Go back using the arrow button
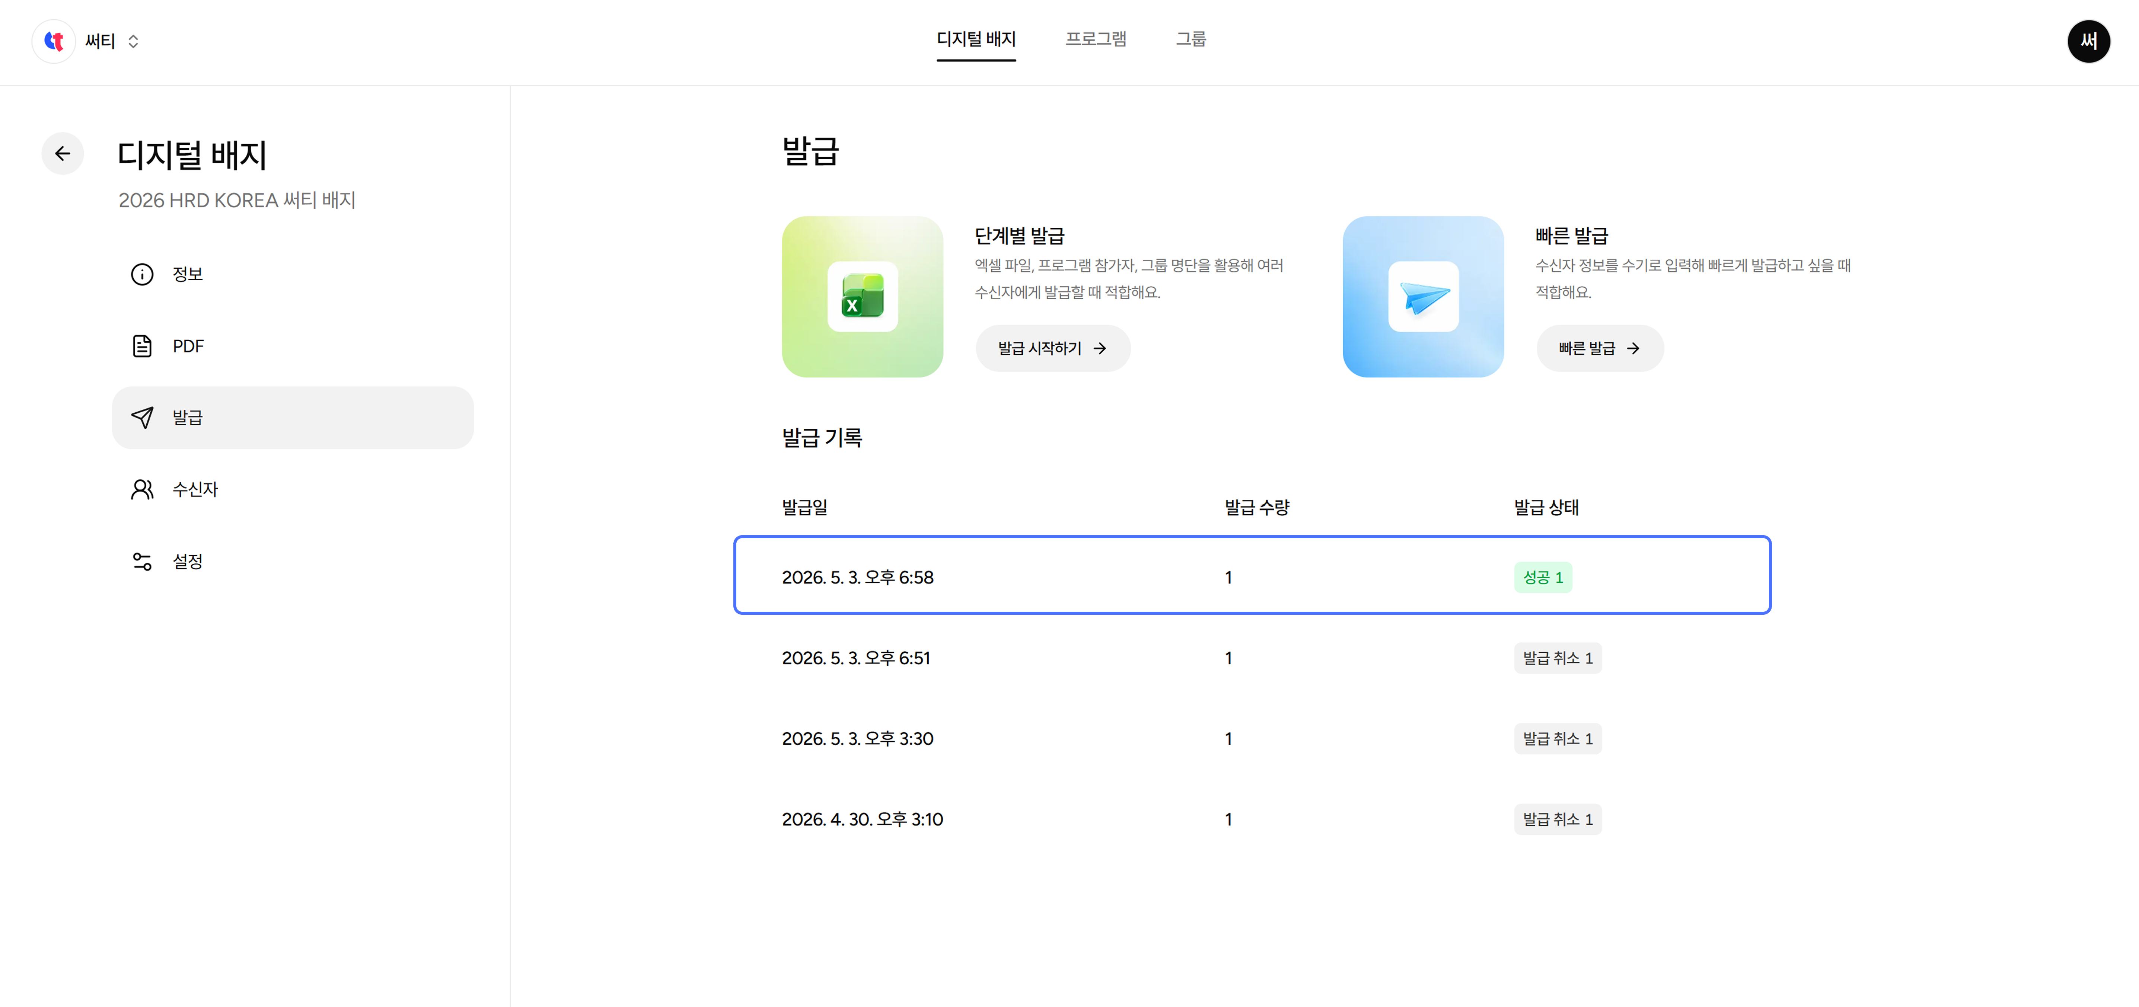The width and height of the screenshot is (2139, 1007). pos(62,154)
